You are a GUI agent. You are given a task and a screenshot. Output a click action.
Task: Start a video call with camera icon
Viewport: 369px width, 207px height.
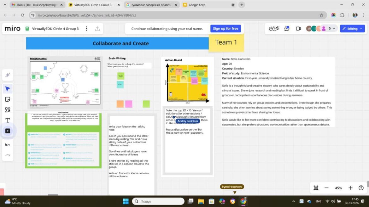coord(298,29)
